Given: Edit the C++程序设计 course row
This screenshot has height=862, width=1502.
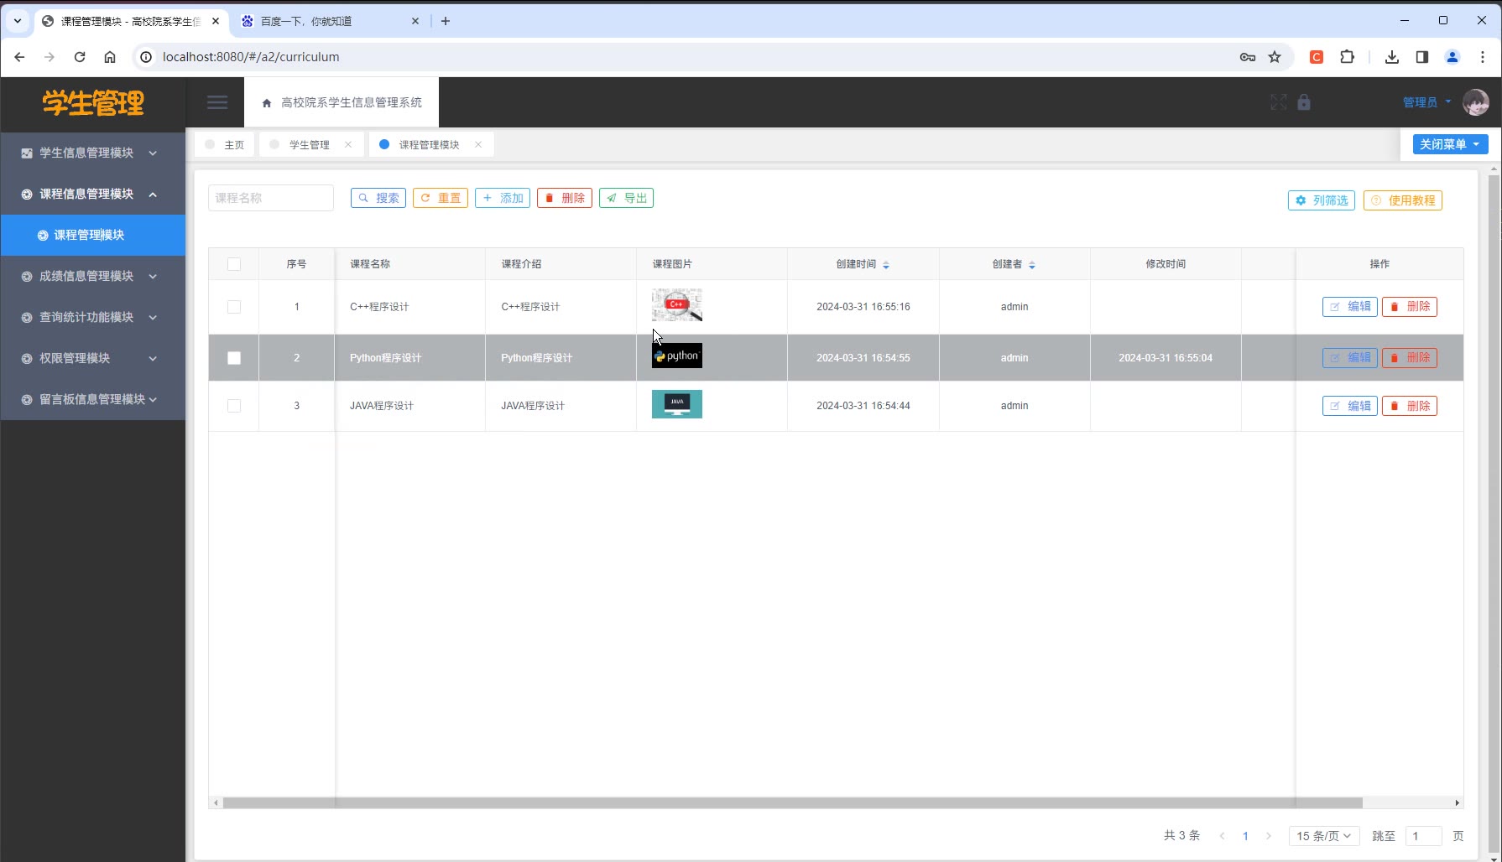Looking at the screenshot, I should tap(1350, 307).
